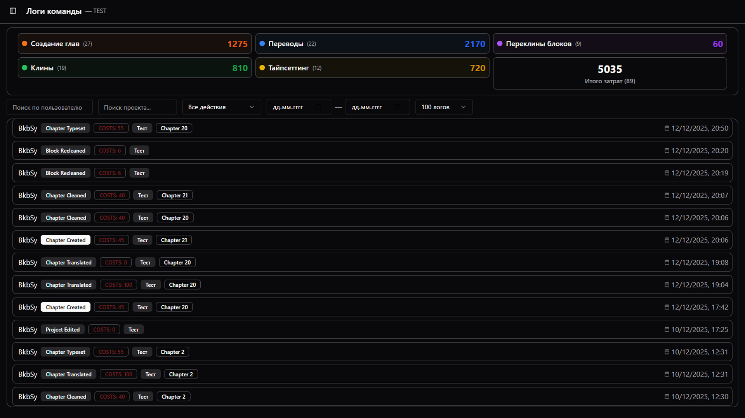Click the Chapter Created badge for Chapter 21
This screenshot has height=418, width=745.
[x=65, y=240]
